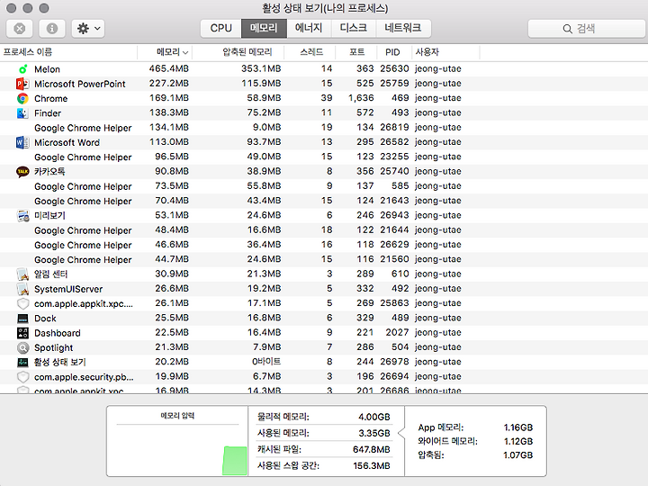Click the magnifier icon in search field
The height and width of the screenshot is (486, 648).
(567, 29)
